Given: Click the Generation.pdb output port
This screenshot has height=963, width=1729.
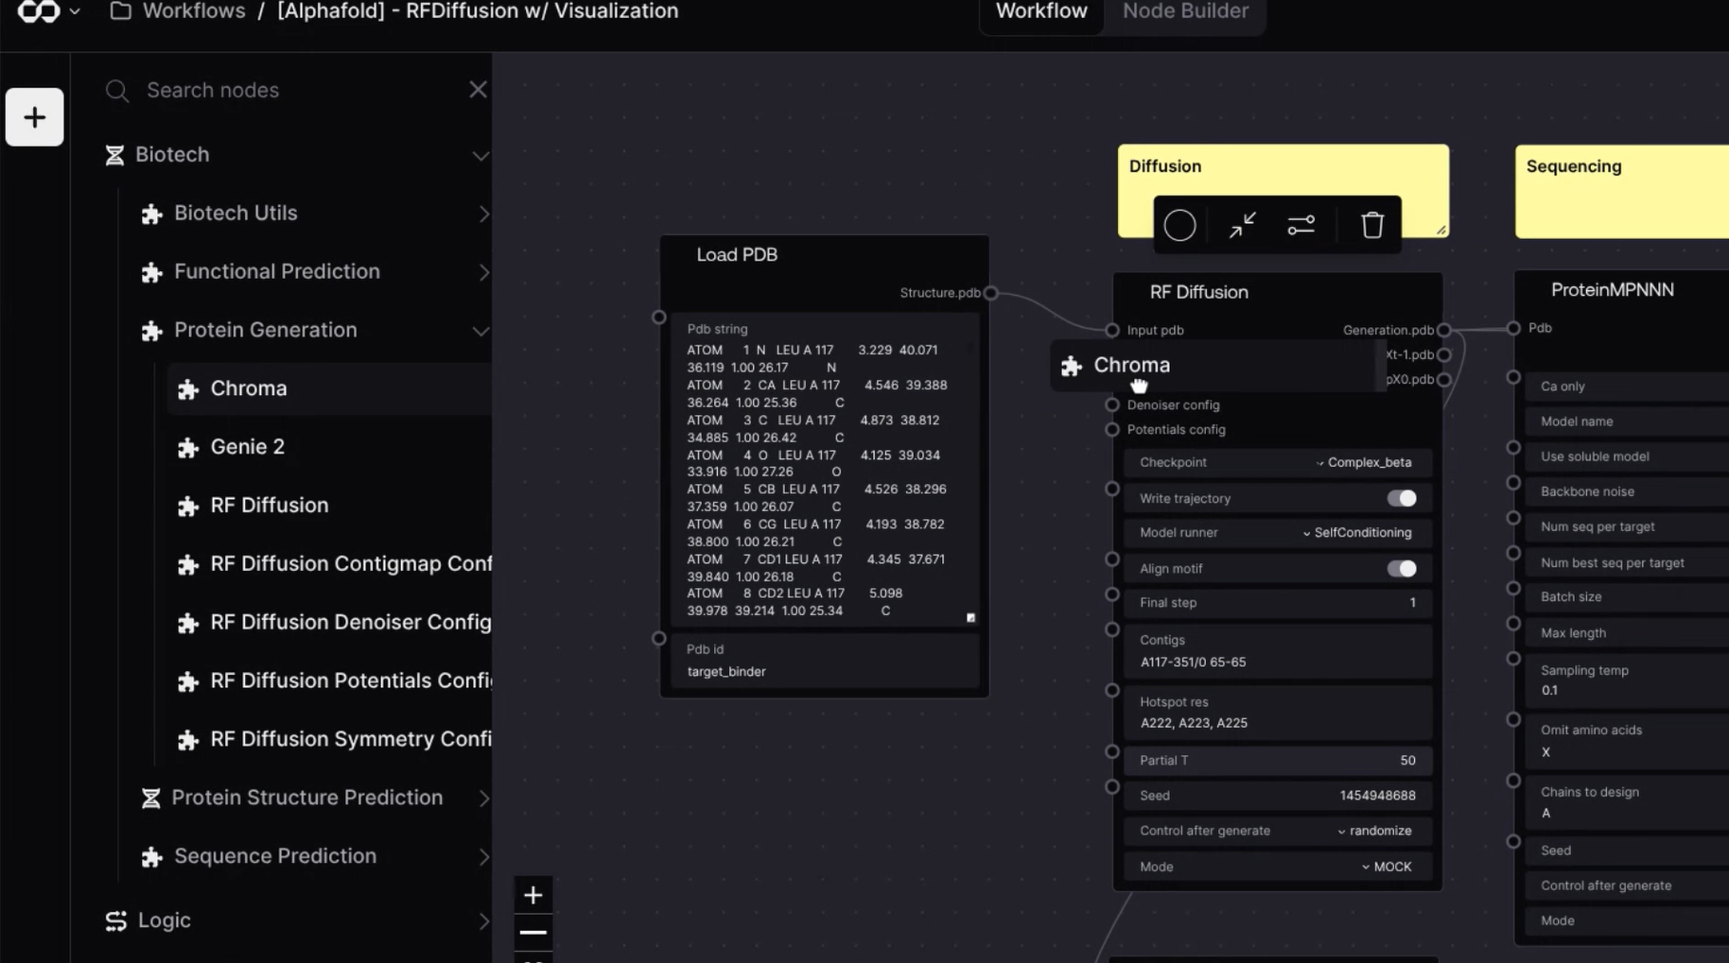Looking at the screenshot, I should [x=1443, y=330].
